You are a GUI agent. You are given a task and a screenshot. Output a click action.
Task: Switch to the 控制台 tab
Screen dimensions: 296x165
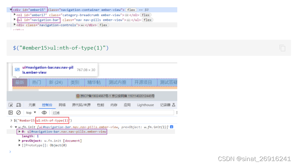coord(47,105)
